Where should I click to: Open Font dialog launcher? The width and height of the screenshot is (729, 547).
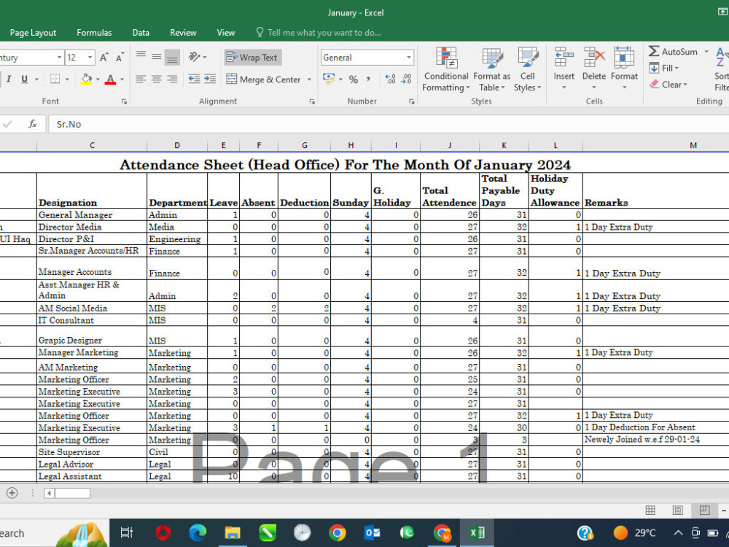124,101
